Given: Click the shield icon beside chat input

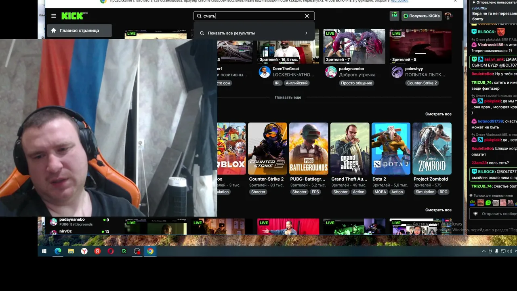Looking at the screenshot, I should pos(475,214).
